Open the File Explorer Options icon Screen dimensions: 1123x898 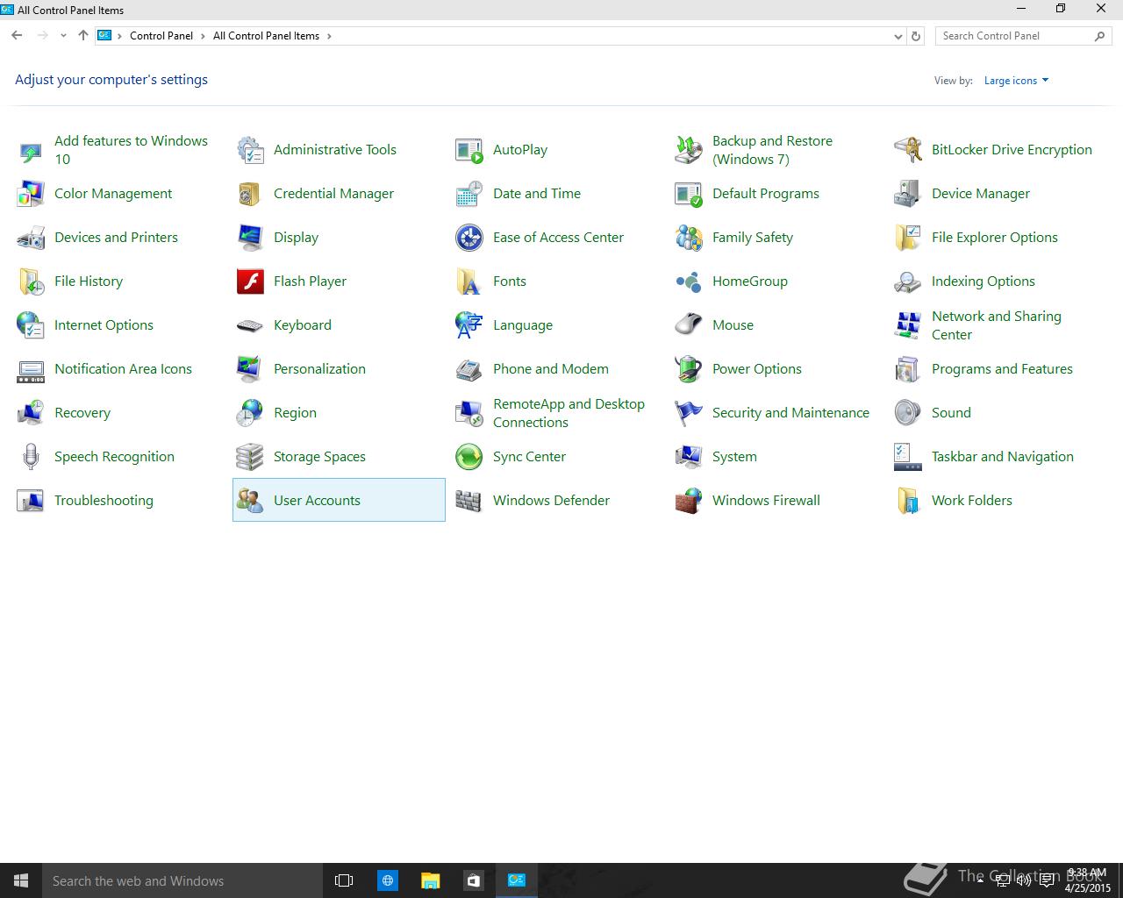click(908, 238)
